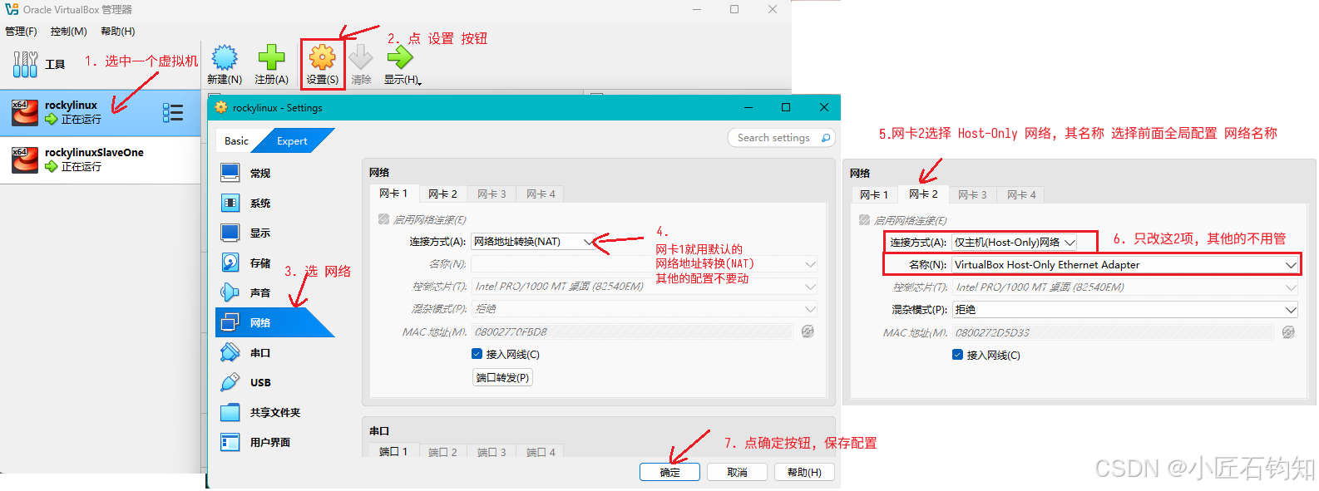The width and height of the screenshot is (1319, 491).
Task: Click the Discard (清除) arrow icon
Action: (361, 58)
